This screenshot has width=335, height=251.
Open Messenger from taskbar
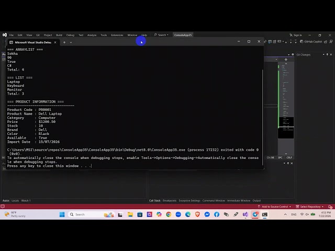[x=207, y=214]
